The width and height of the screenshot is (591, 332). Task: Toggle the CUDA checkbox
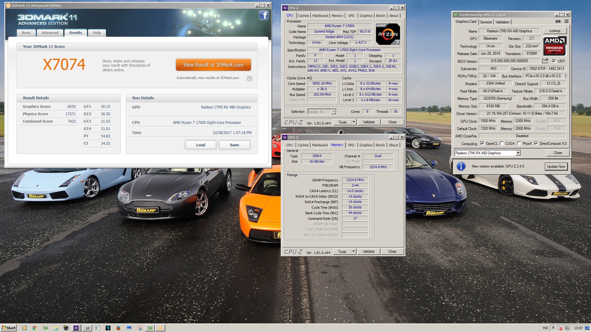[x=502, y=144]
